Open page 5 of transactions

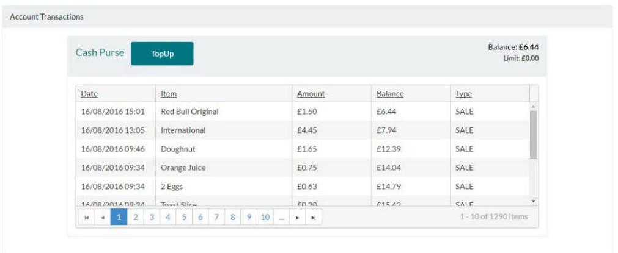(184, 217)
